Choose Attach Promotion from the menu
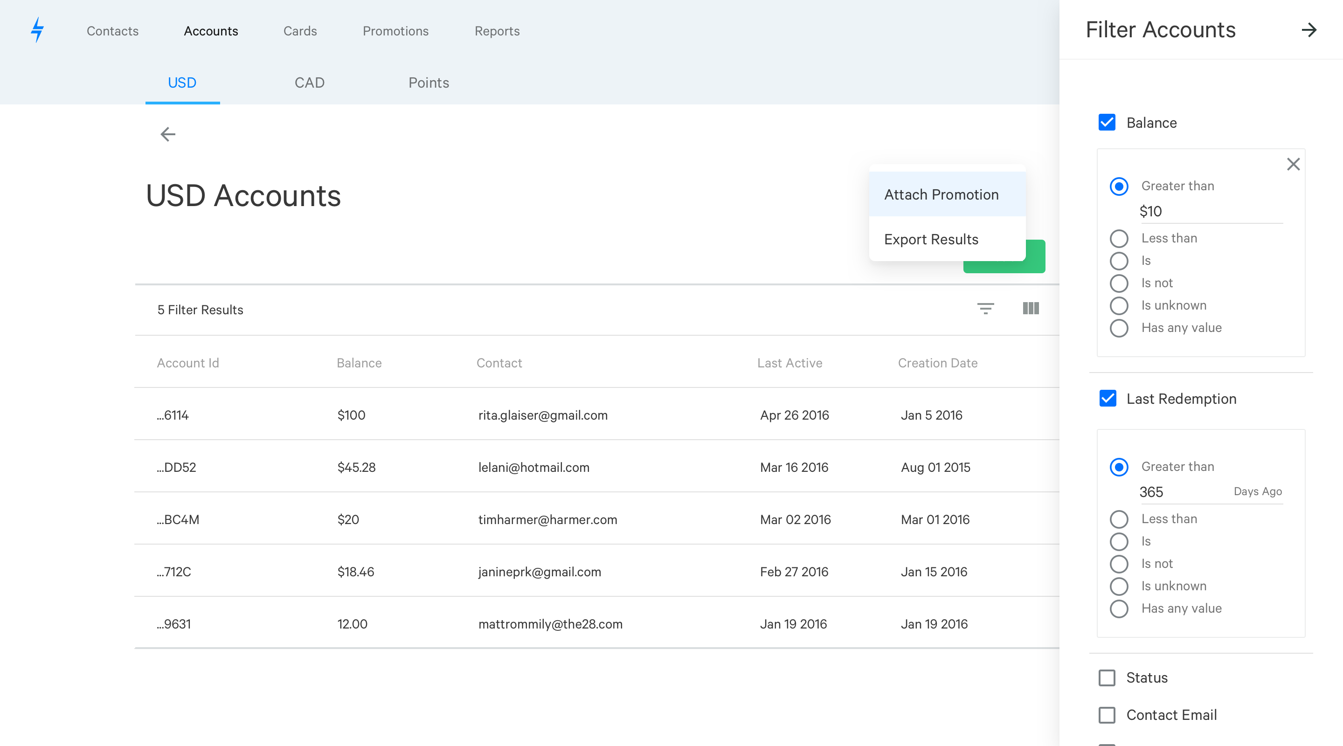 tap(941, 194)
